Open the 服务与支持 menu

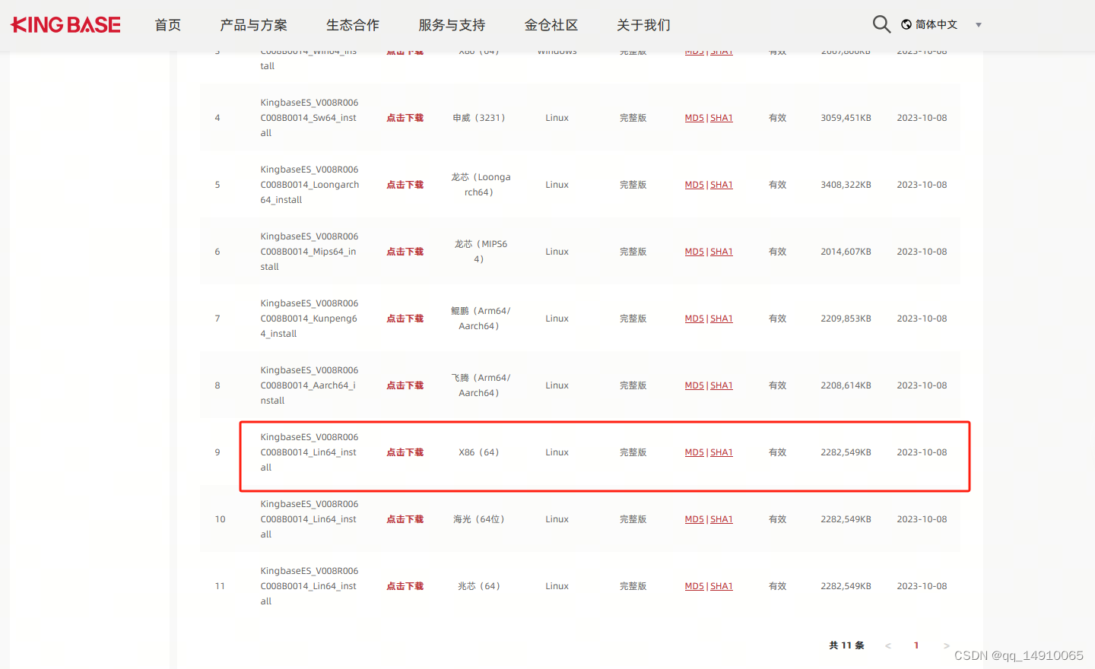coord(452,25)
